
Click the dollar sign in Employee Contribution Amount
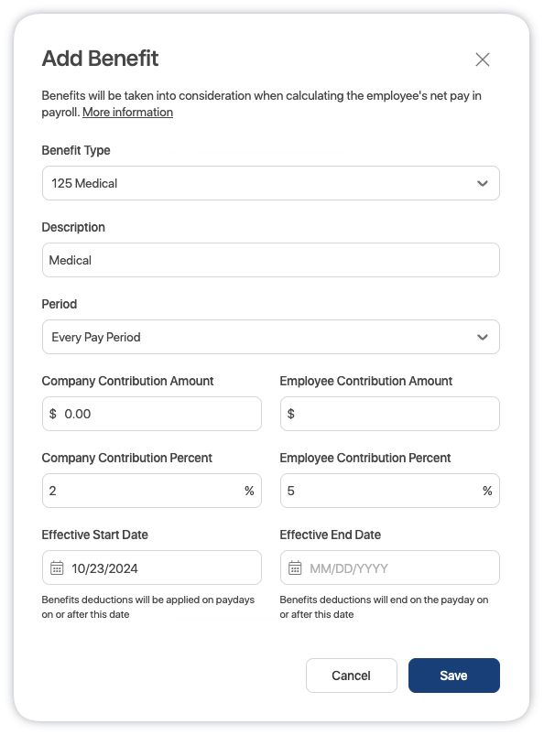click(290, 414)
